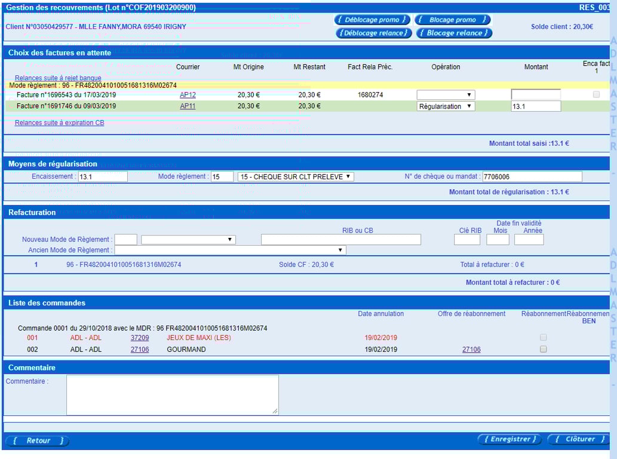Click the N° de chèque ou mandat field
This screenshot has height=459, width=617.
click(532, 177)
